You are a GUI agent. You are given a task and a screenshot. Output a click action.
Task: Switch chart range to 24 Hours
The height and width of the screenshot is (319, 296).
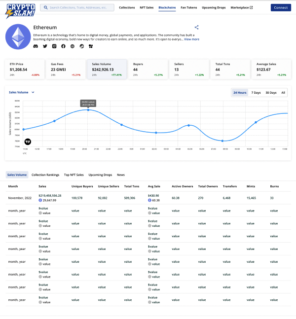pos(240,93)
